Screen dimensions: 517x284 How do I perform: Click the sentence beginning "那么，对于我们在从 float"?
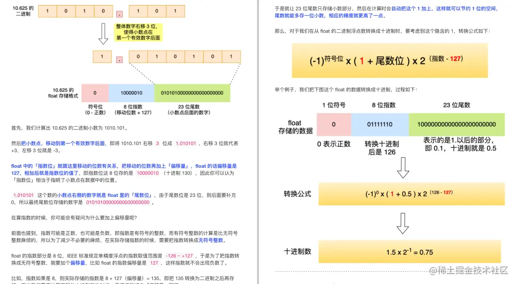pos(383,31)
